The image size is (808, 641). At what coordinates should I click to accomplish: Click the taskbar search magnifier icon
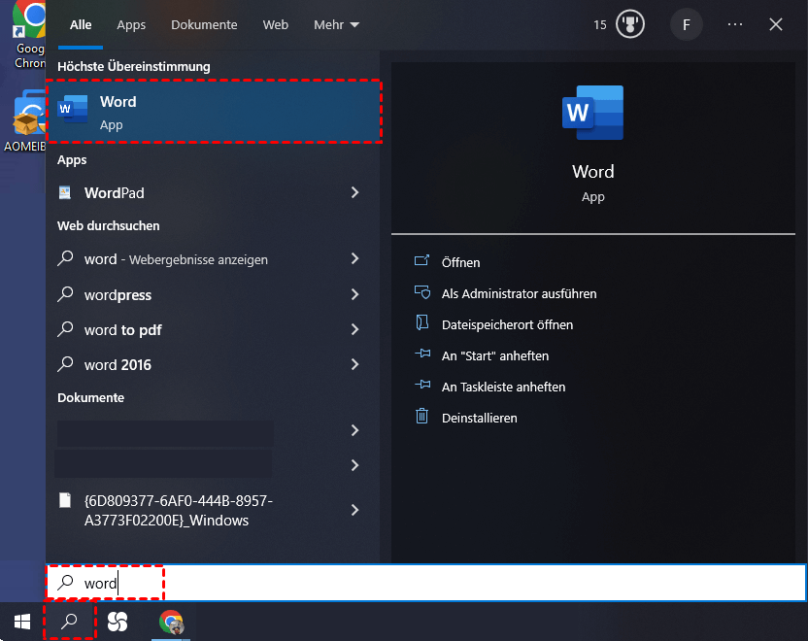point(69,622)
